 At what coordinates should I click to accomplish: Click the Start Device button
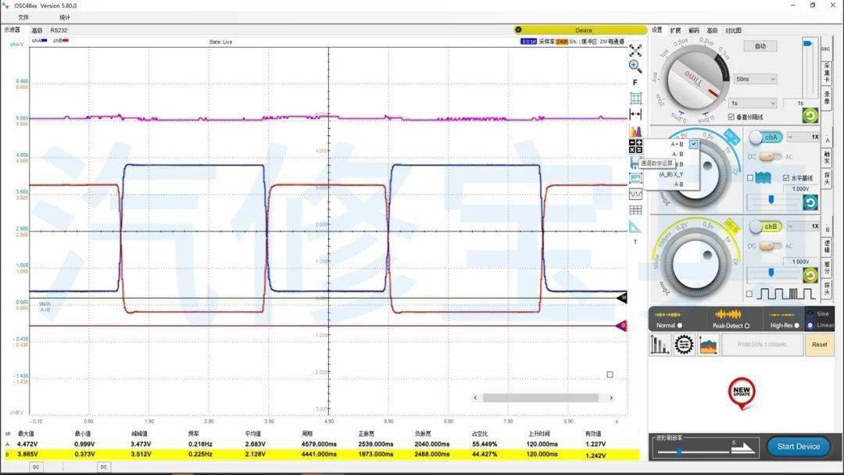(x=798, y=447)
